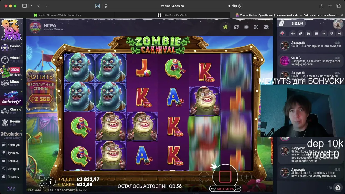Screen dimensions: 345x194
Task: Open the Telegram paper plane icon
Action: pyautogui.click(x=324, y=33)
